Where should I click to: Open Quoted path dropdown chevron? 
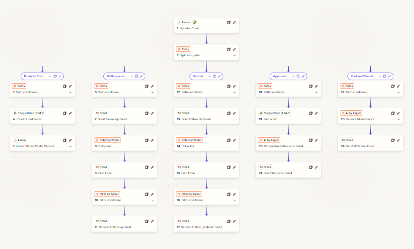pyautogui.click(x=210, y=76)
